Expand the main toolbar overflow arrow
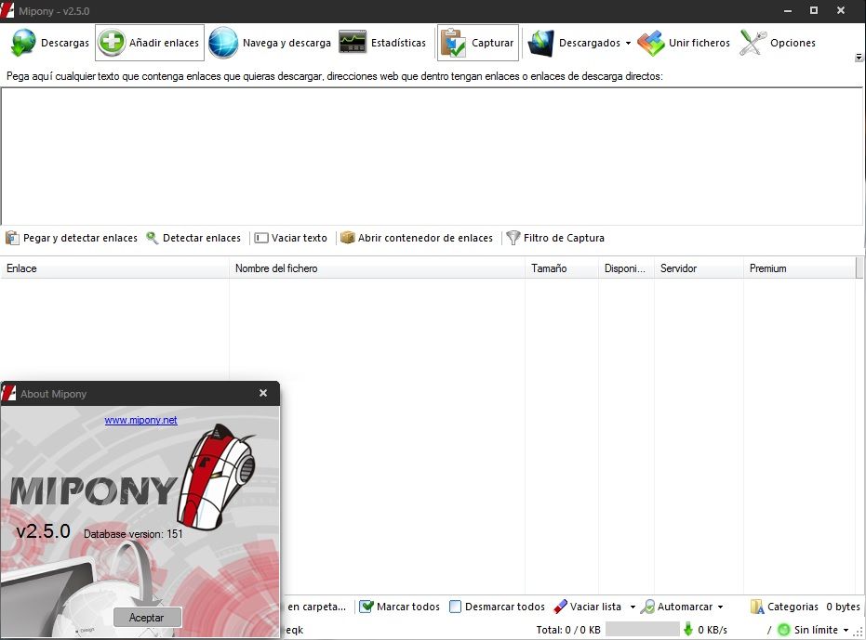The image size is (866, 640). 859,58
